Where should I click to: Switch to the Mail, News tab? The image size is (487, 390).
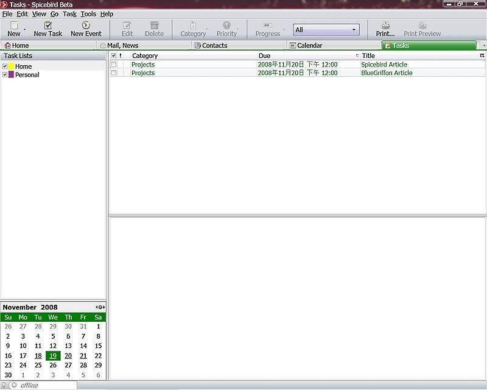point(144,46)
